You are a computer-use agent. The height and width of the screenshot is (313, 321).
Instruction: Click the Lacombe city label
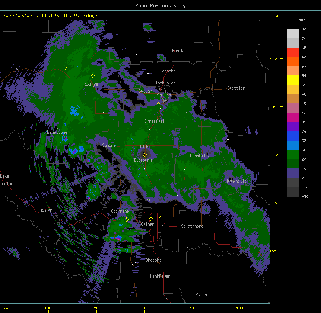(x=168, y=71)
